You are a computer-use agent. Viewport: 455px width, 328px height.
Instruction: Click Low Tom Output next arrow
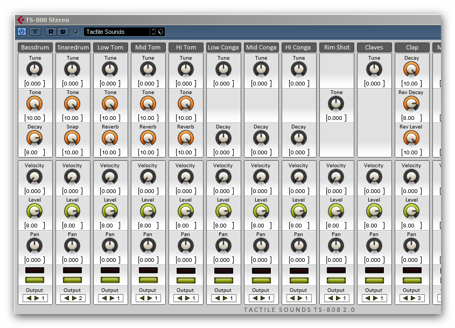click(x=113, y=298)
